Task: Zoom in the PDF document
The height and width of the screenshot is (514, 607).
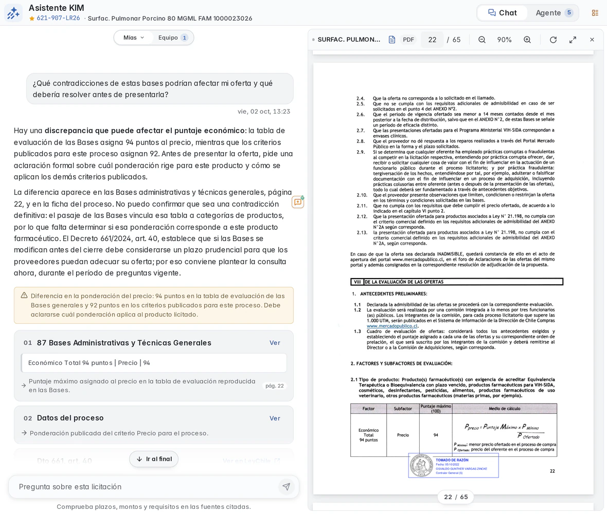Action: tap(527, 40)
